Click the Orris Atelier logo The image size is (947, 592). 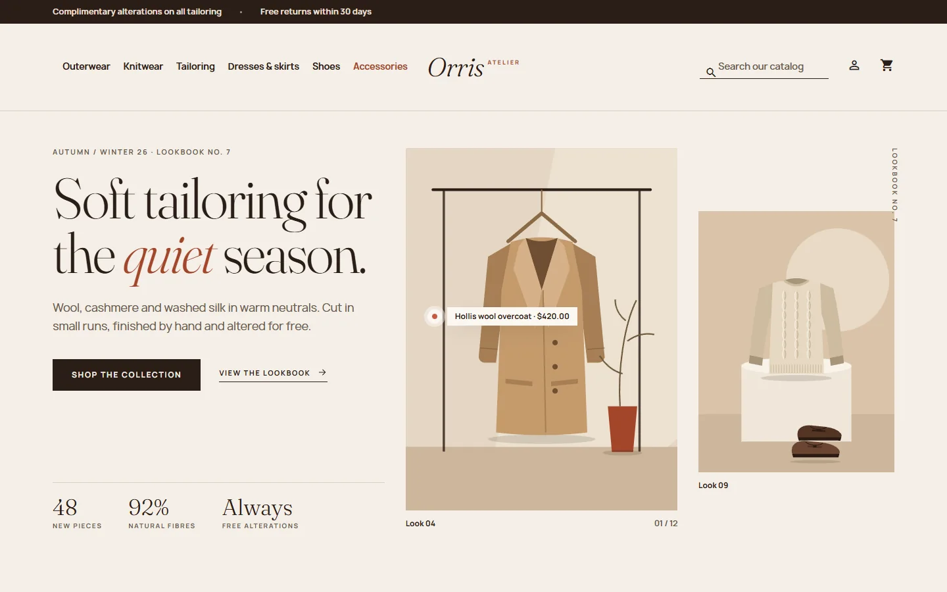473,67
